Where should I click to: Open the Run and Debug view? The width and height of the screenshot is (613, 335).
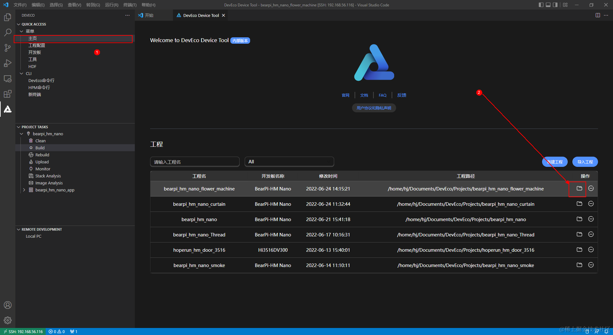(8, 63)
